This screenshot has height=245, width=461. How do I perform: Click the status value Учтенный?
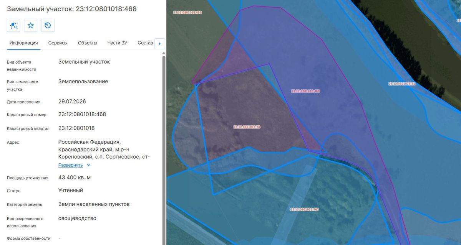(x=71, y=190)
